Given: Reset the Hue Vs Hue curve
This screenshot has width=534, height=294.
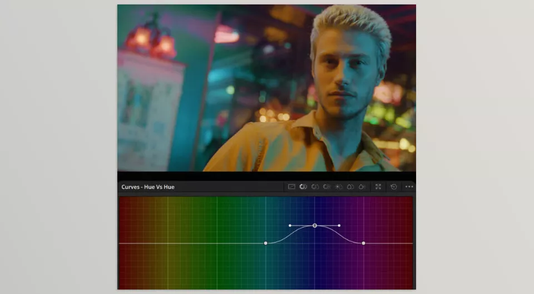Looking at the screenshot, I should tap(394, 187).
